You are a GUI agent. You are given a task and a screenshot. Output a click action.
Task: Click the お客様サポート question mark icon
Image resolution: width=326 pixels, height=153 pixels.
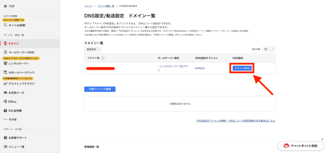5,138
